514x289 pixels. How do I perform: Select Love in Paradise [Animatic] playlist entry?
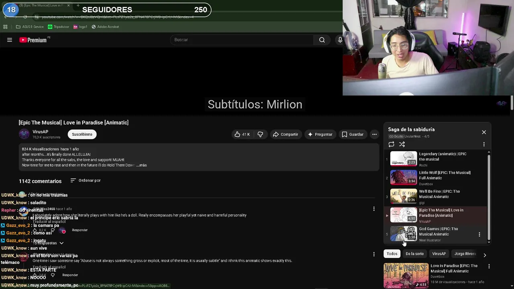tap(435, 215)
